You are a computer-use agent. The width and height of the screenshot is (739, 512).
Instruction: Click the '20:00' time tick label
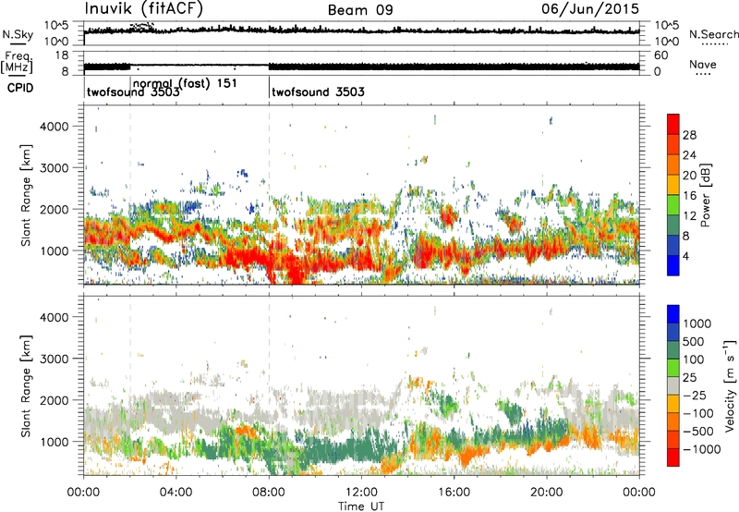pyautogui.click(x=547, y=493)
